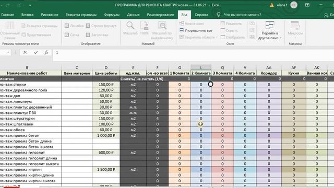The width and height of the screenshot is (334, 188).
Task: Click the yellow warning icon in the title bar
Action: (272, 5)
